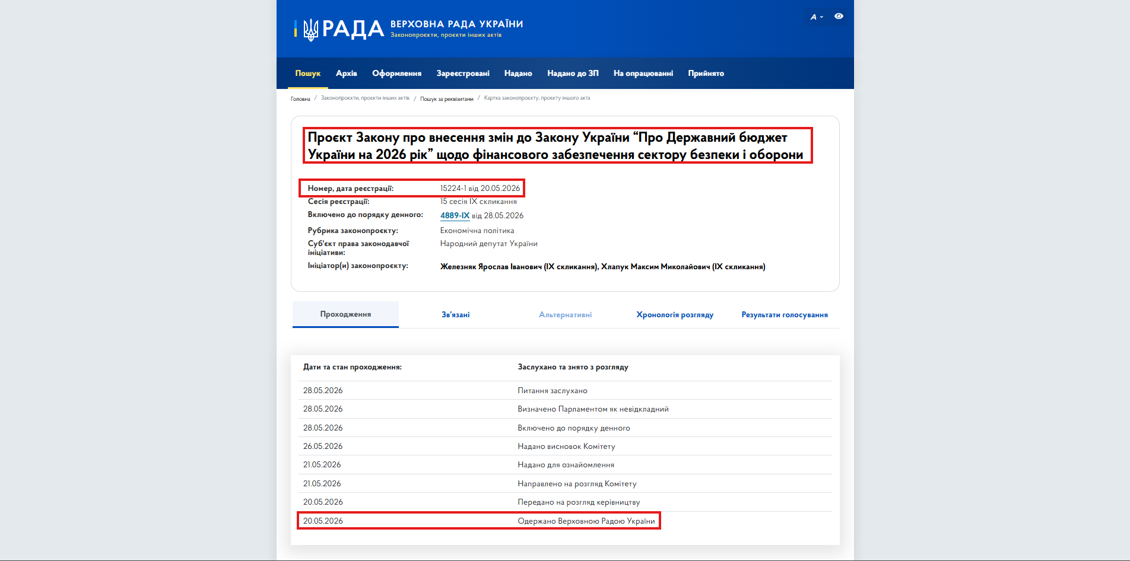
Task: Select the Альтернативні tab
Action: click(566, 315)
